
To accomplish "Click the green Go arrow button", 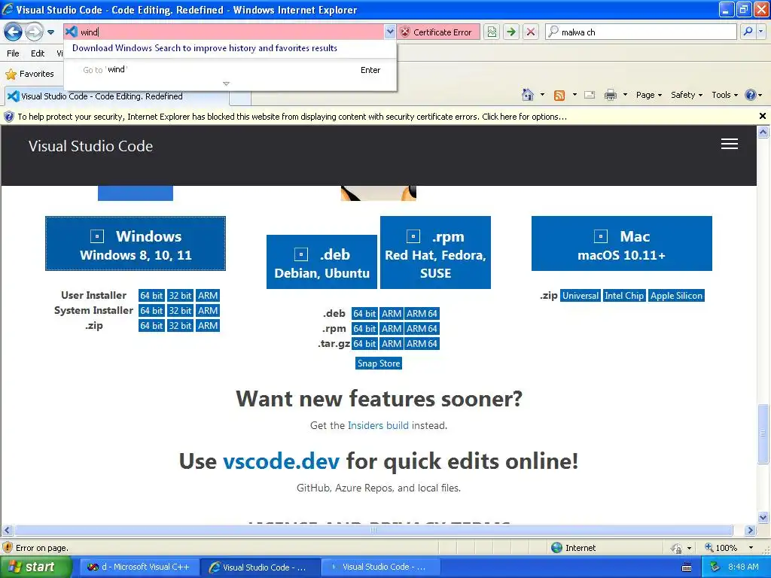I will (511, 32).
